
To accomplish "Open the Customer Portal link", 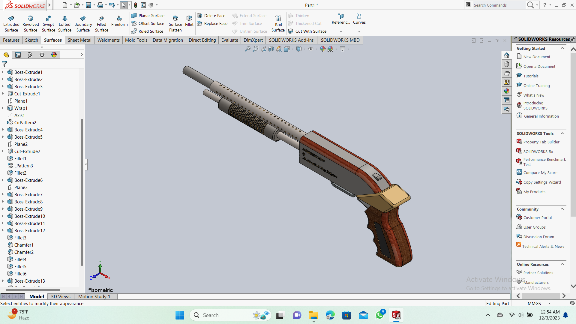I will (537, 217).
